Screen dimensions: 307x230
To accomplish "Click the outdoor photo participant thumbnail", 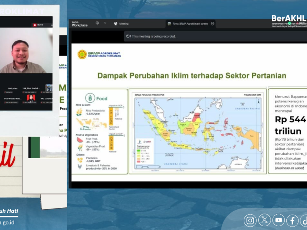I will tap(49, 88).
